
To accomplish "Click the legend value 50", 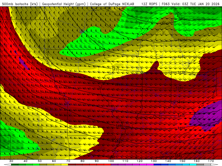I will click(x=40, y=161).
